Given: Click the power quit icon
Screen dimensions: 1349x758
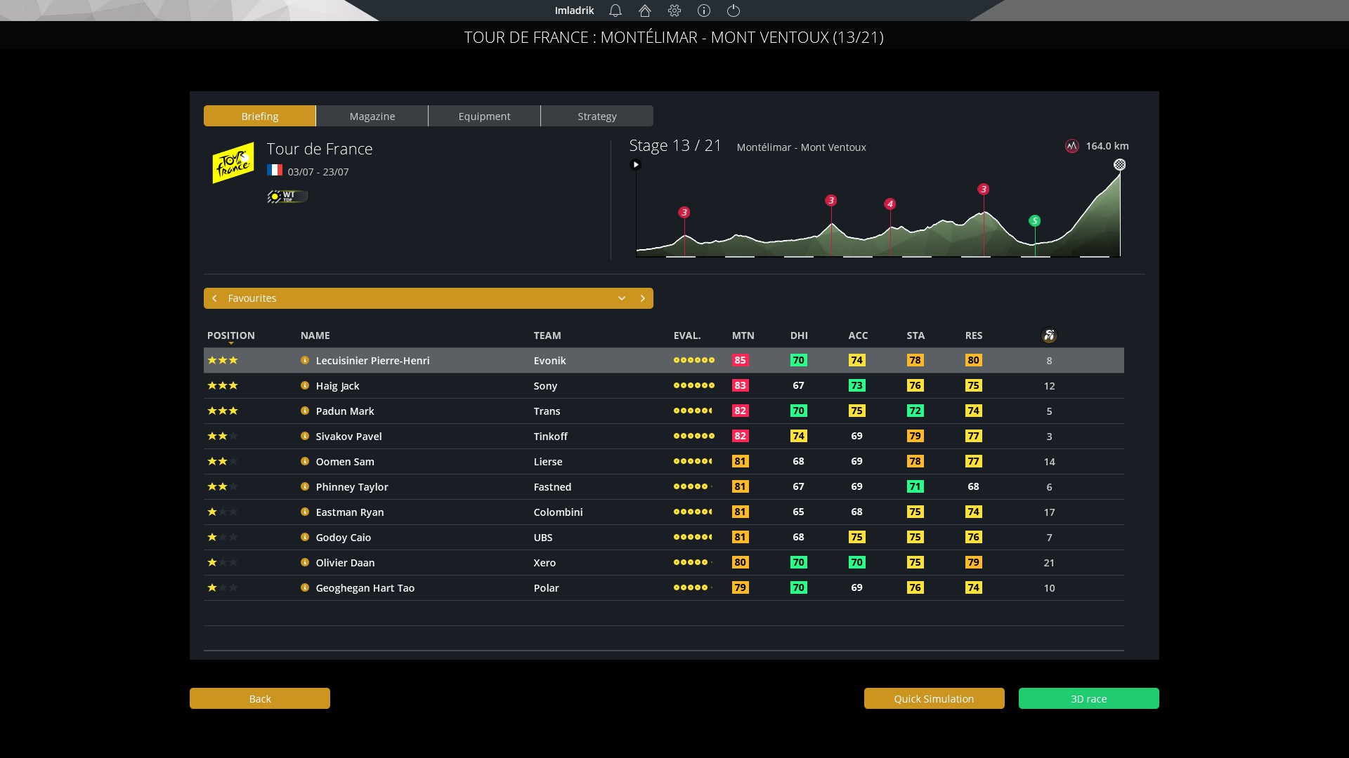Looking at the screenshot, I should (734, 11).
